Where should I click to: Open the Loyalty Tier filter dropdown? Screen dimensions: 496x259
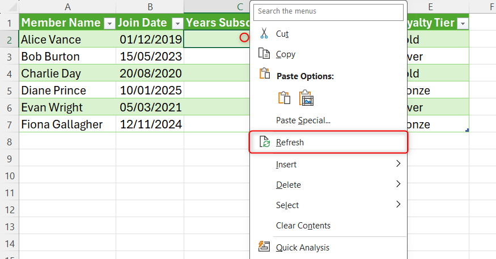(x=463, y=23)
